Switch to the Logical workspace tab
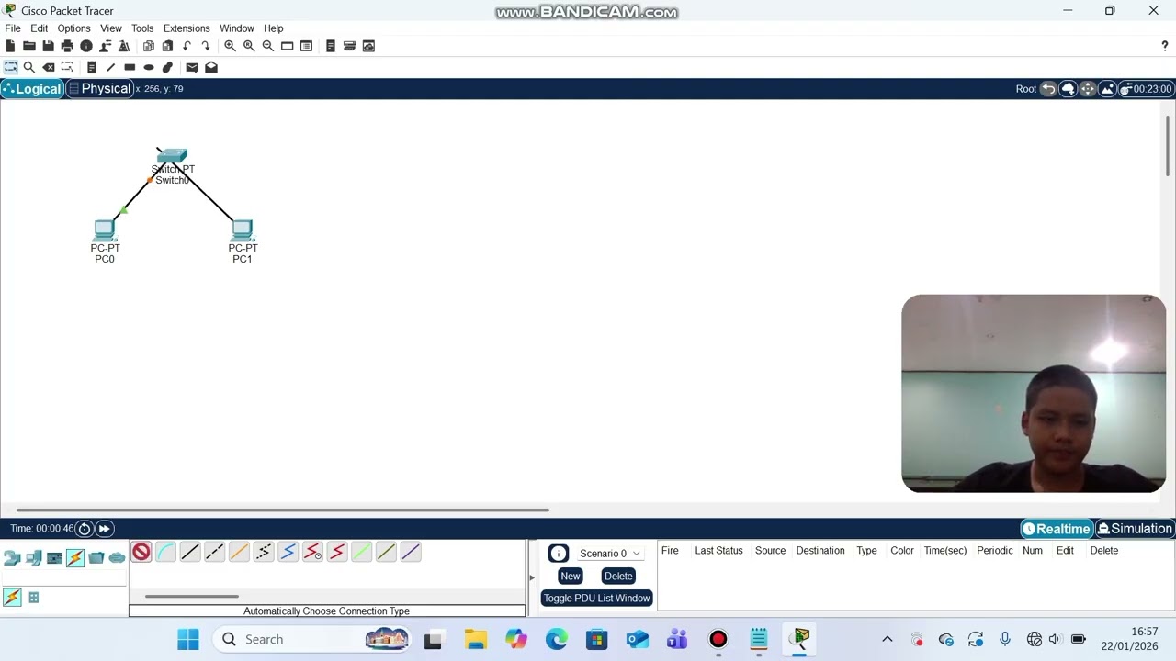Screen dimensions: 1176x661 pos(32,89)
